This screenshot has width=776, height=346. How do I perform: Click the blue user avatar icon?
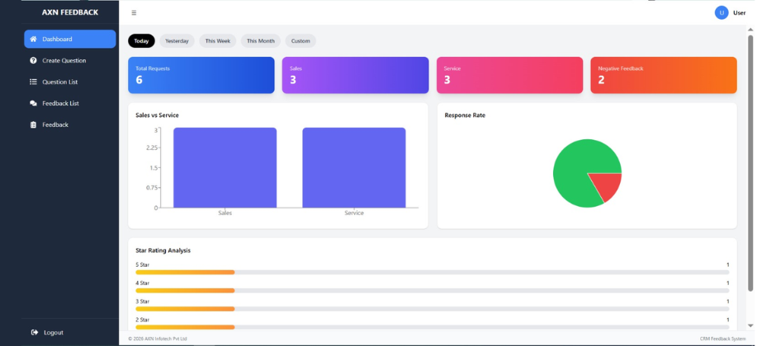coord(722,12)
